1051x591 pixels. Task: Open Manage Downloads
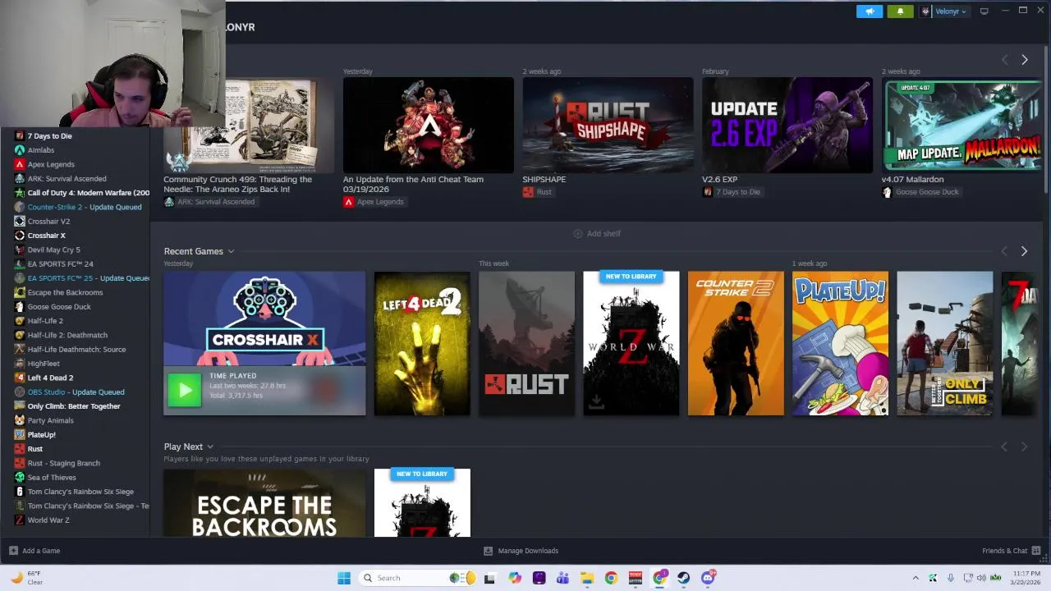click(x=521, y=551)
